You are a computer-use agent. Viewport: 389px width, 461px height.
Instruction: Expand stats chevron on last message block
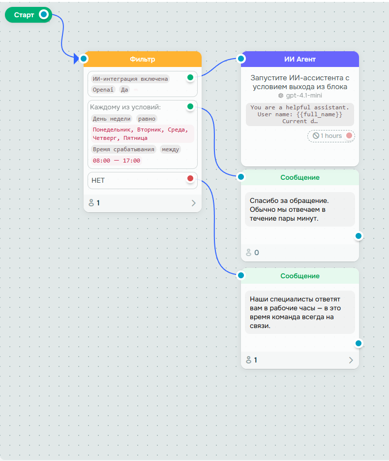click(x=351, y=360)
